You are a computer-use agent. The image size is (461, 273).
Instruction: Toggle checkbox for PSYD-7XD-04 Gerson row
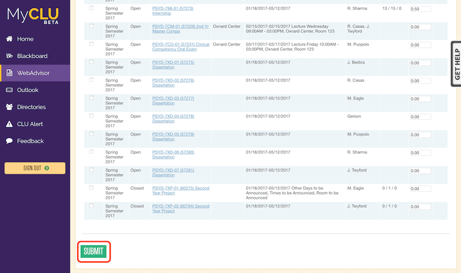point(92,116)
